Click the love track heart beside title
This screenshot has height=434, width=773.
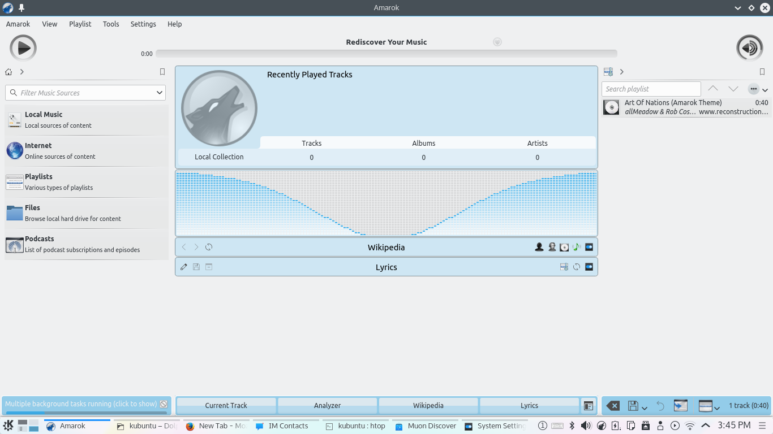[497, 42]
